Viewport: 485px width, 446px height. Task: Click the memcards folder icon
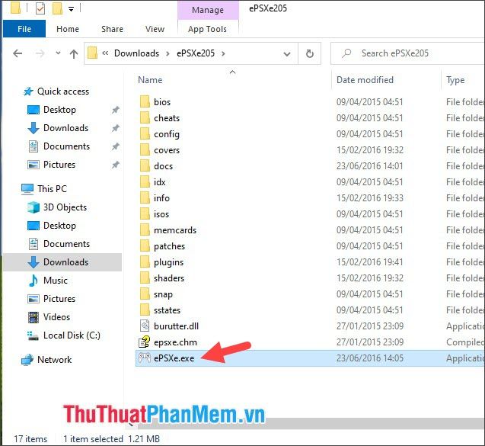(145, 229)
